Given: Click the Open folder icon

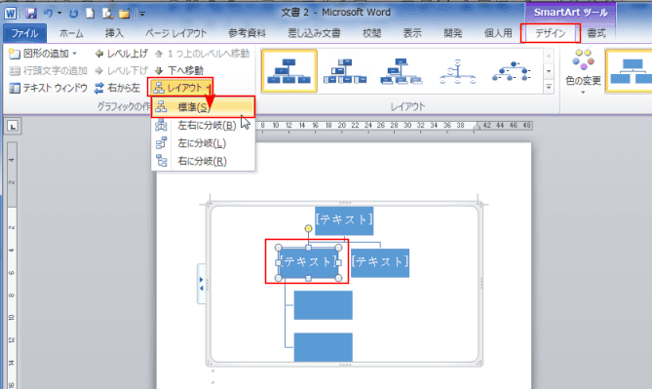Looking at the screenshot, I should [x=124, y=14].
